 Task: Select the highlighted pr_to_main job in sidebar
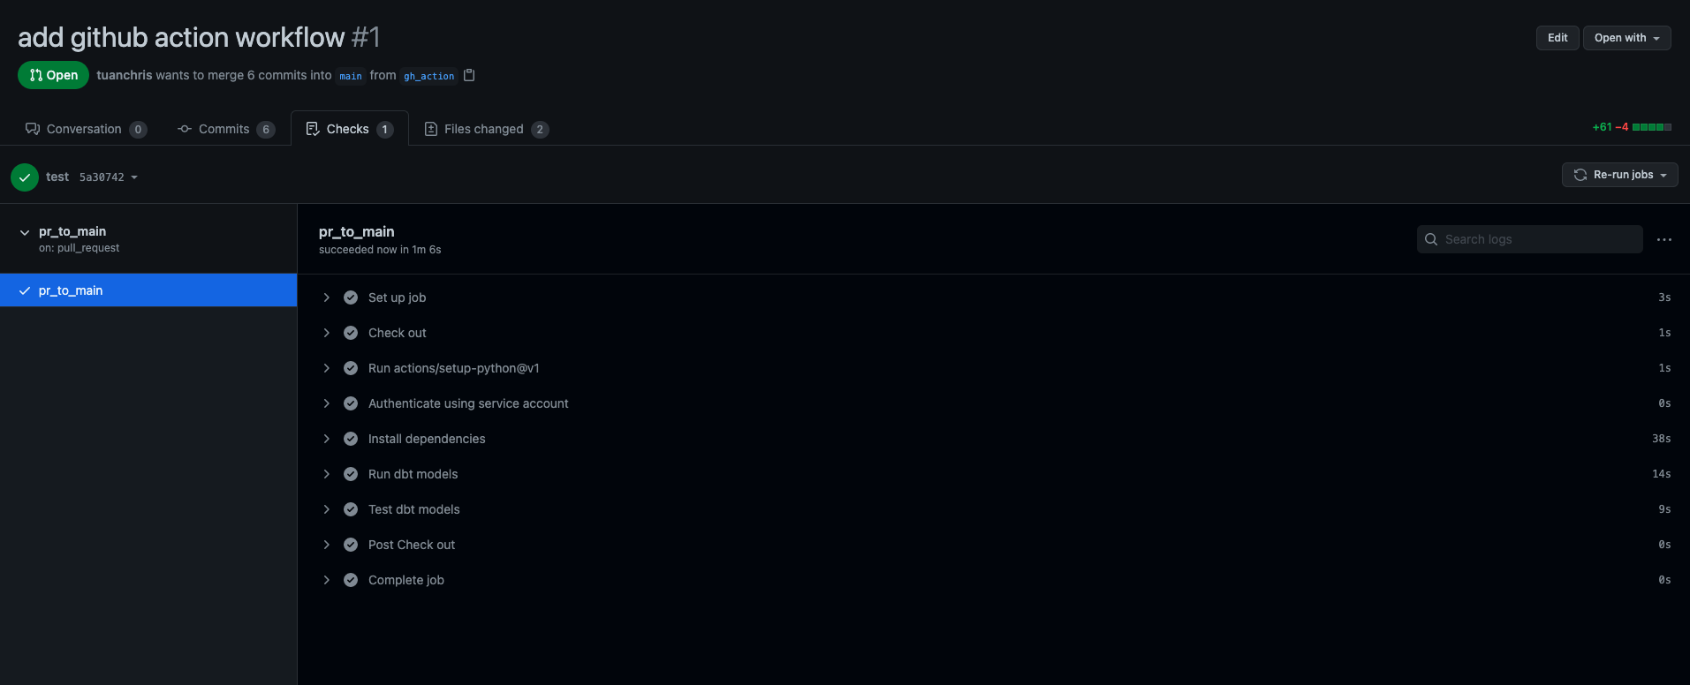(x=148, y=290)
